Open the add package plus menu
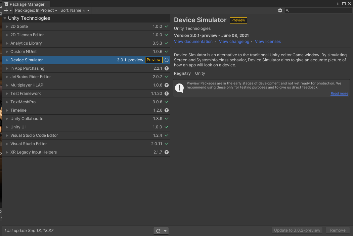 pyautogui.click(x=8, y=10)
